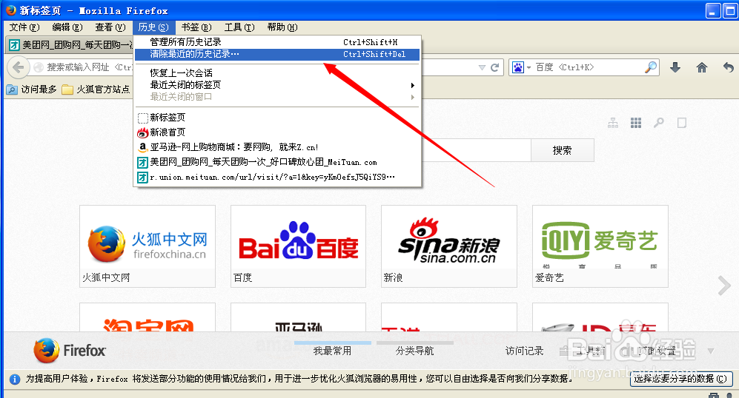This screenshot has height=398, width=739.
Task: Open the 编辑(E) menu
Action: (67, 27)
